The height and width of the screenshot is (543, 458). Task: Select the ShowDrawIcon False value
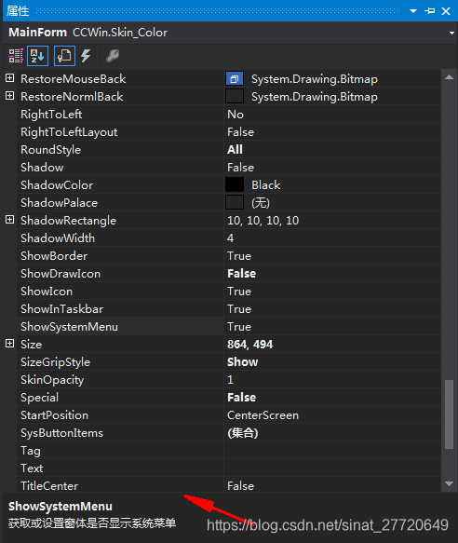(x=242, y=274)
